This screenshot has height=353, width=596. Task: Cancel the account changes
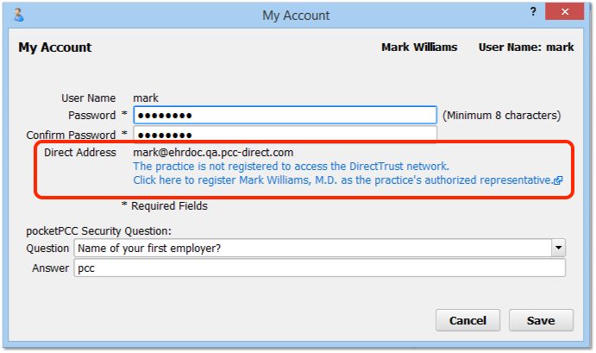coord(467,320)
